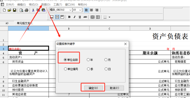
Task: Expand the font name dropdown
Action: pyautogui.click(x=70, y=10)
